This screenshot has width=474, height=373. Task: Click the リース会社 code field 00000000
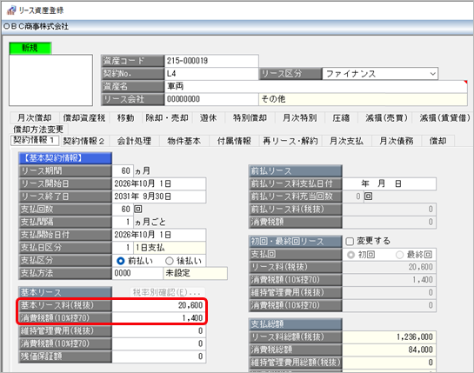(211, 99)
